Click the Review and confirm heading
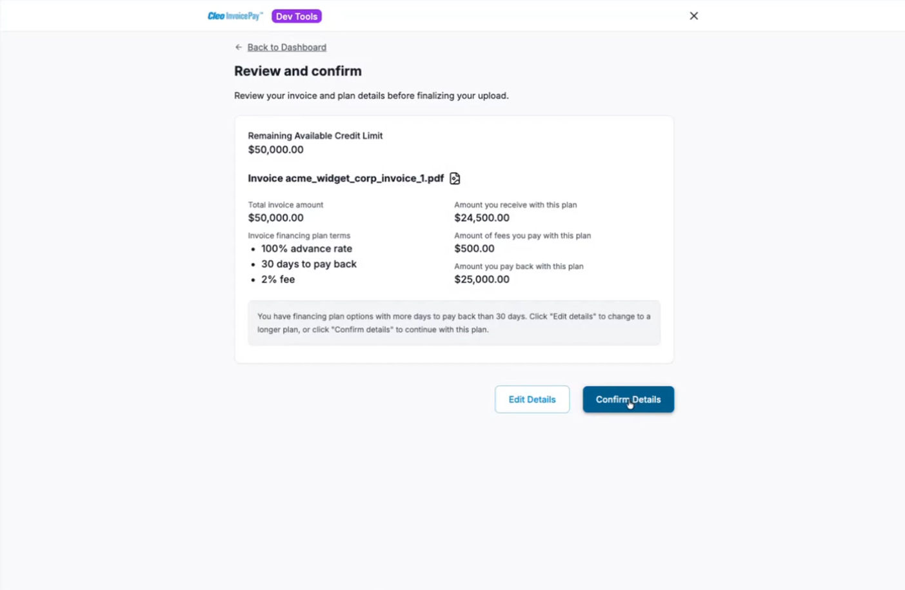Image resolution: width=905 pixels, height=590 pixels. point(298,71)
